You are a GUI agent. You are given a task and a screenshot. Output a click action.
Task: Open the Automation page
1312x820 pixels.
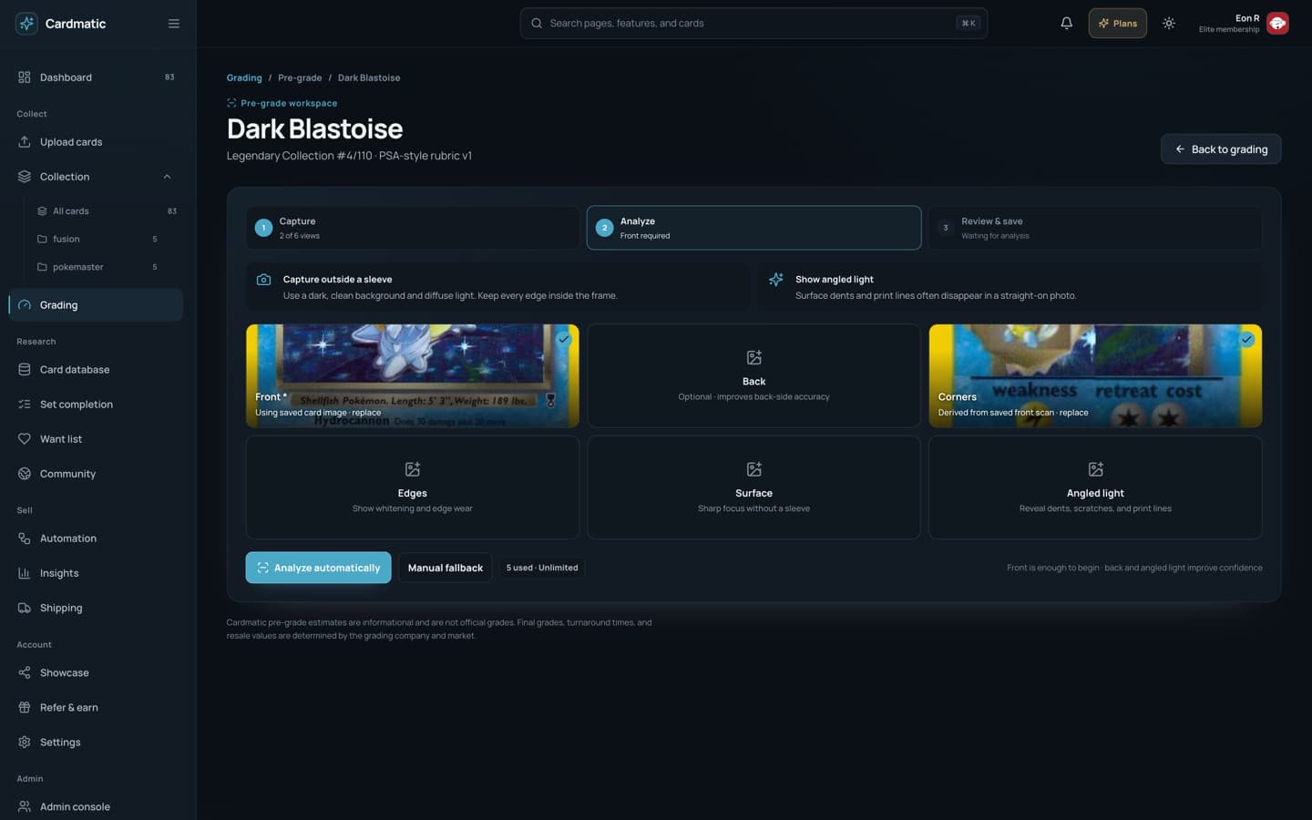click(x=96, y=538)
